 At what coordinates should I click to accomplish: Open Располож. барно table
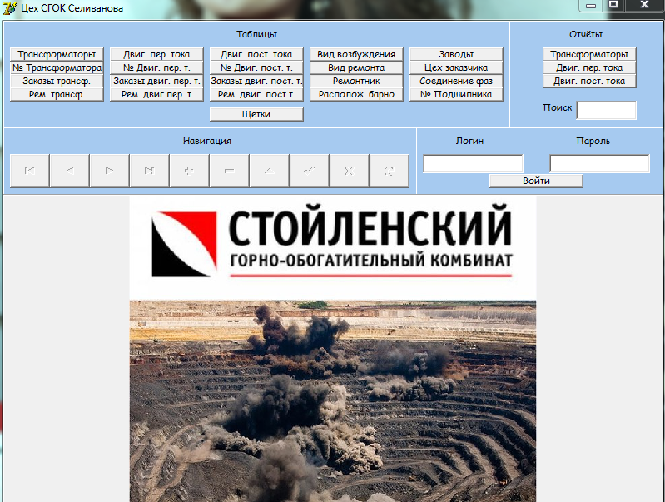tap(356, 94)
